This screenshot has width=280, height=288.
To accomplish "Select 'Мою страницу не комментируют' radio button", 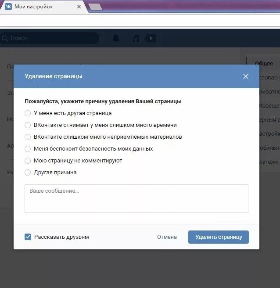I will click(x=28, y=161).
